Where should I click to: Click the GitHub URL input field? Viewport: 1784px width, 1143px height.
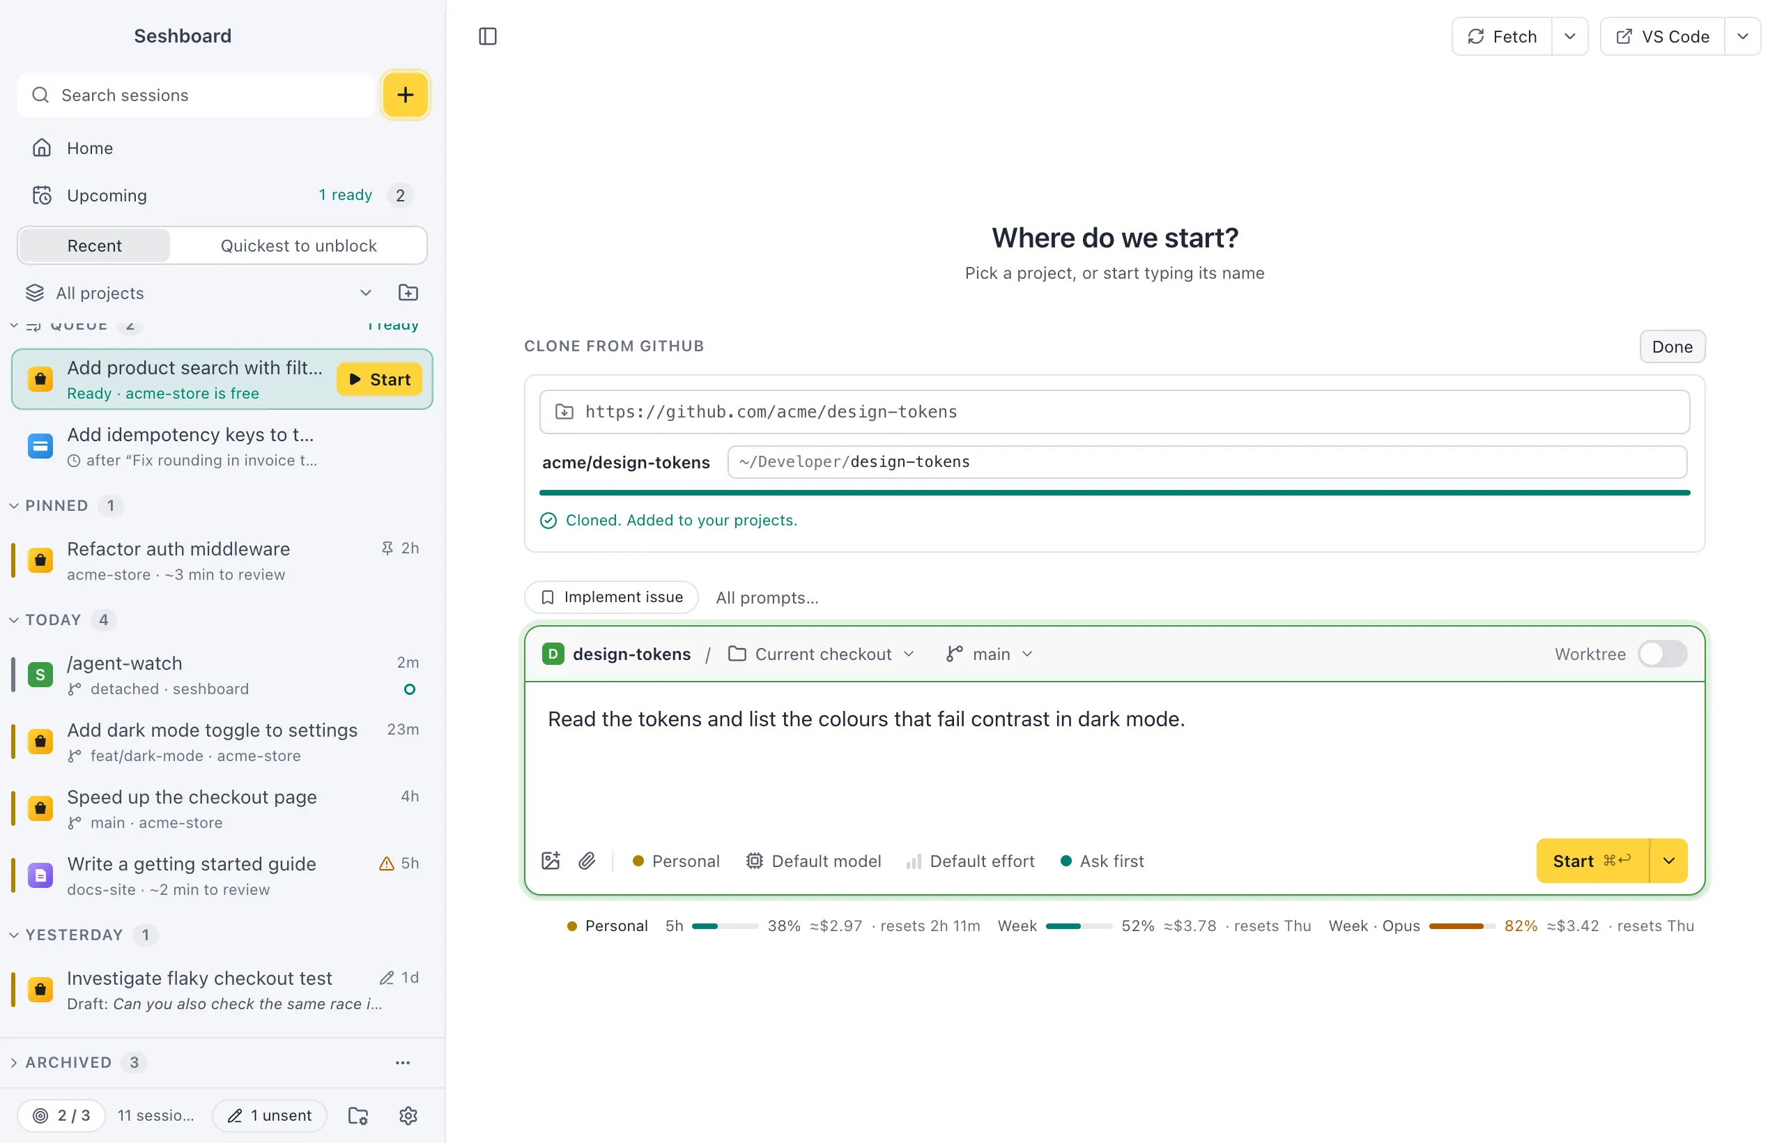point(1114,411)
